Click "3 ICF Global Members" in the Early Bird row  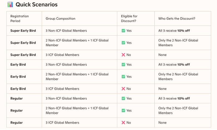(62, 89)
